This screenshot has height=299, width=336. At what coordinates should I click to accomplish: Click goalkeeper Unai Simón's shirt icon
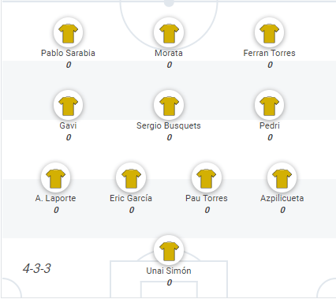169,250
